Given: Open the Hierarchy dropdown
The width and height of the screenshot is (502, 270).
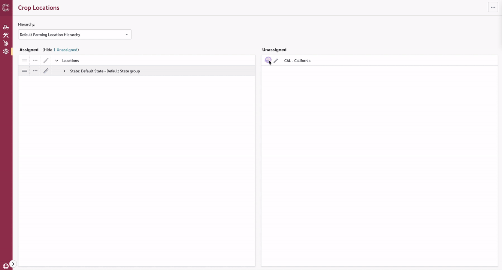Looking at the screenshot, I should [75, 34].
